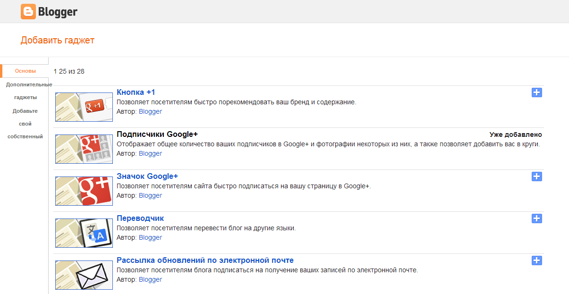This screenshot has height=294, width=569.
Task: Click the Blogger author link under Кнопка +1
Action: click(x=150, y=111)
